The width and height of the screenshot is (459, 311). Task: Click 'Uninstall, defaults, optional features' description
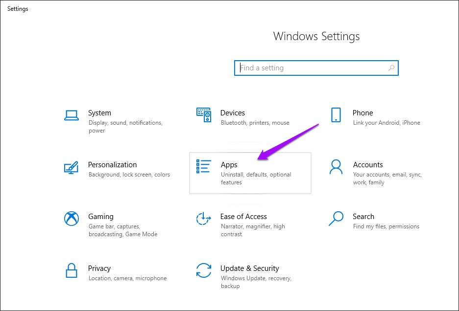[x=256, y=178]
